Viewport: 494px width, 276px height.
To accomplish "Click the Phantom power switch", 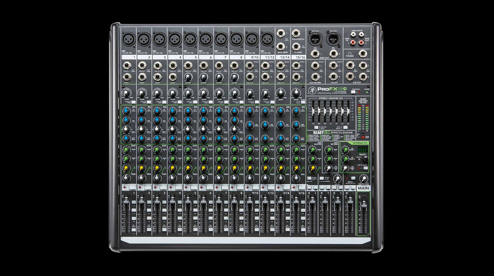I will (x=353, y=92).
